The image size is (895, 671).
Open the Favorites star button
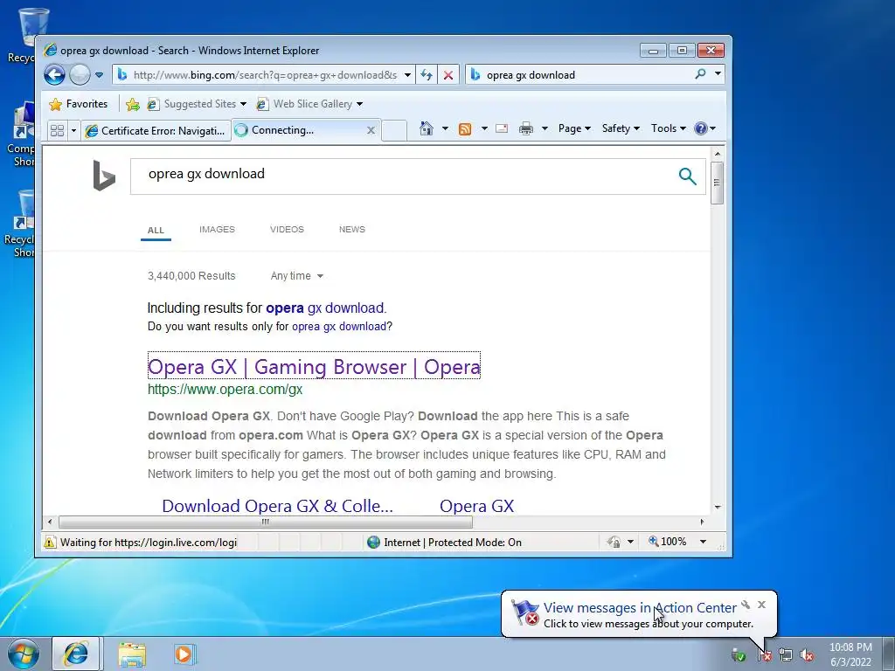tap(79, 104)
